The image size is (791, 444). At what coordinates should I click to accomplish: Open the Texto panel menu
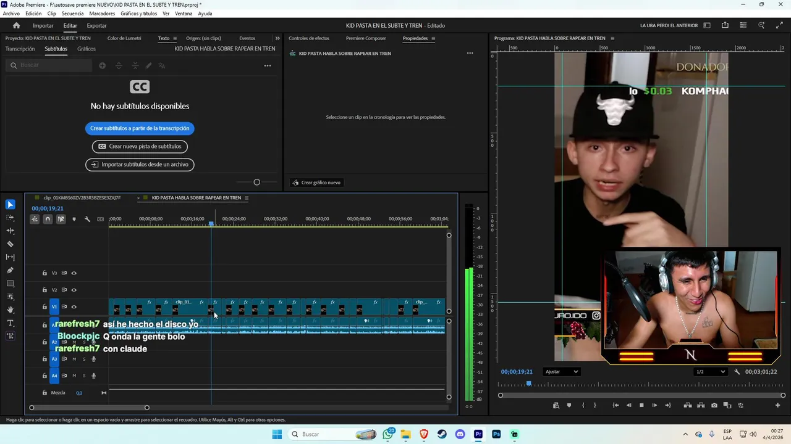click(175, 38)
